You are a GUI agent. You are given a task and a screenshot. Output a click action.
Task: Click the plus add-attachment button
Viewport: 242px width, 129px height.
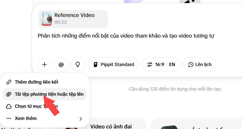(44, 64)
